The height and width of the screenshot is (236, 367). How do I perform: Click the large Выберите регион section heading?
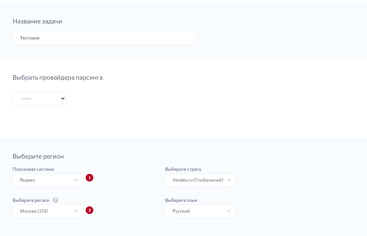tap(38, 156)
